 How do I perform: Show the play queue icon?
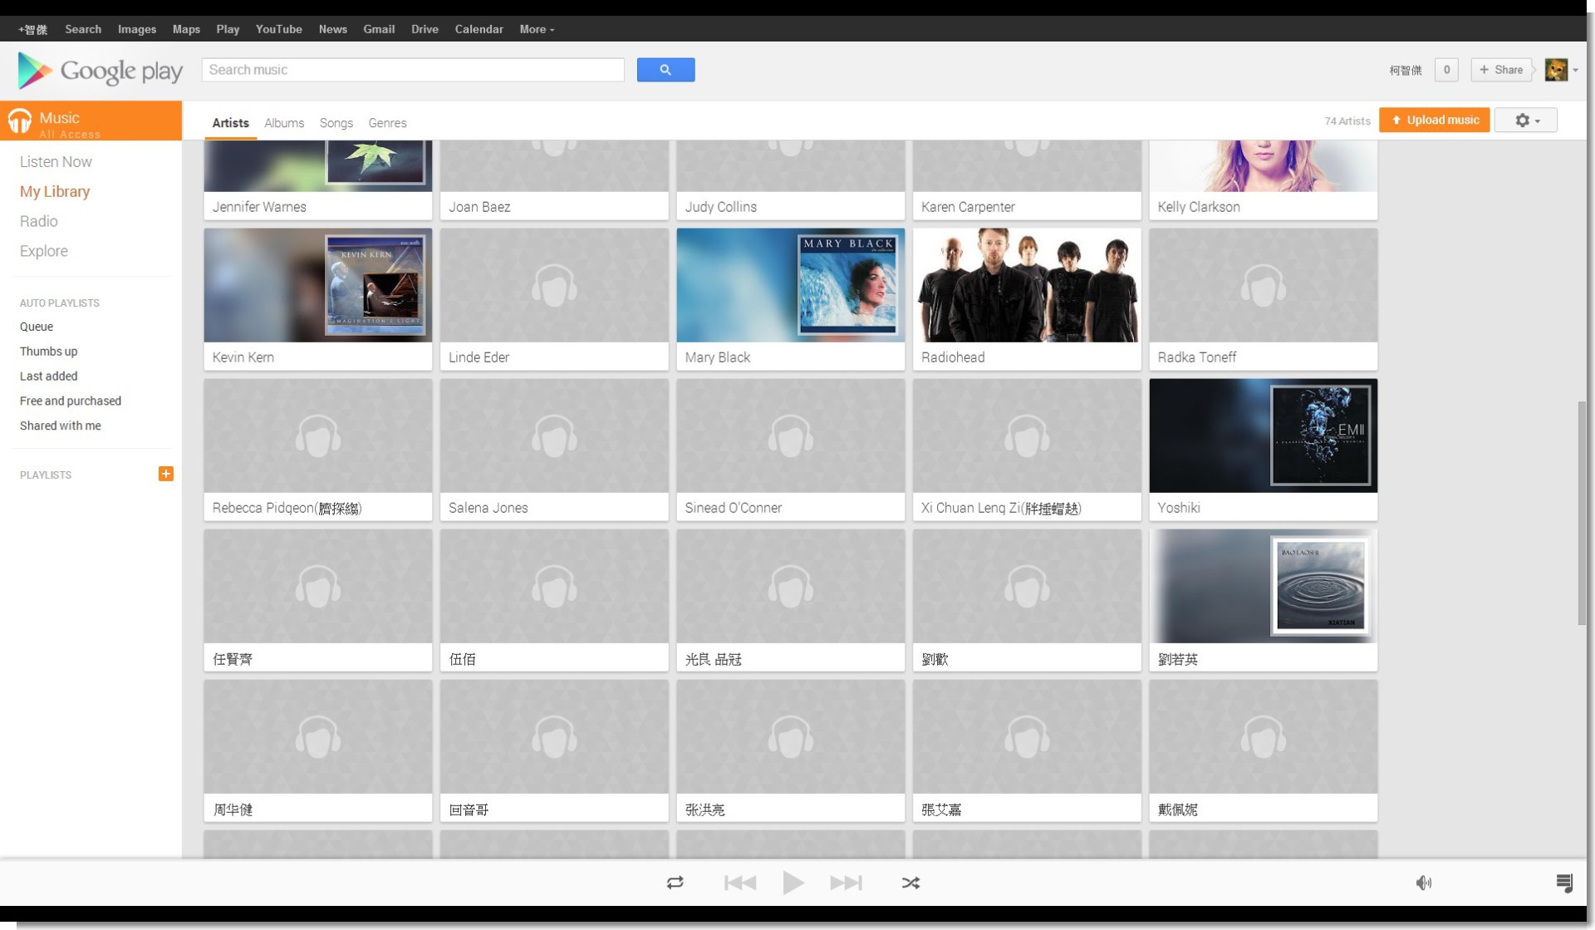pos(1564,883)
